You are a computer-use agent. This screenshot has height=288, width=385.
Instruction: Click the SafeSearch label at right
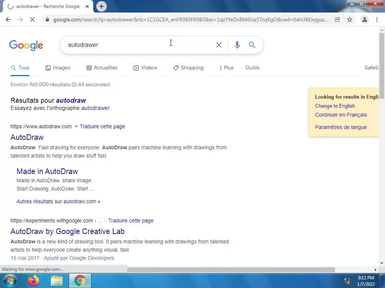[x=371, y=68]
